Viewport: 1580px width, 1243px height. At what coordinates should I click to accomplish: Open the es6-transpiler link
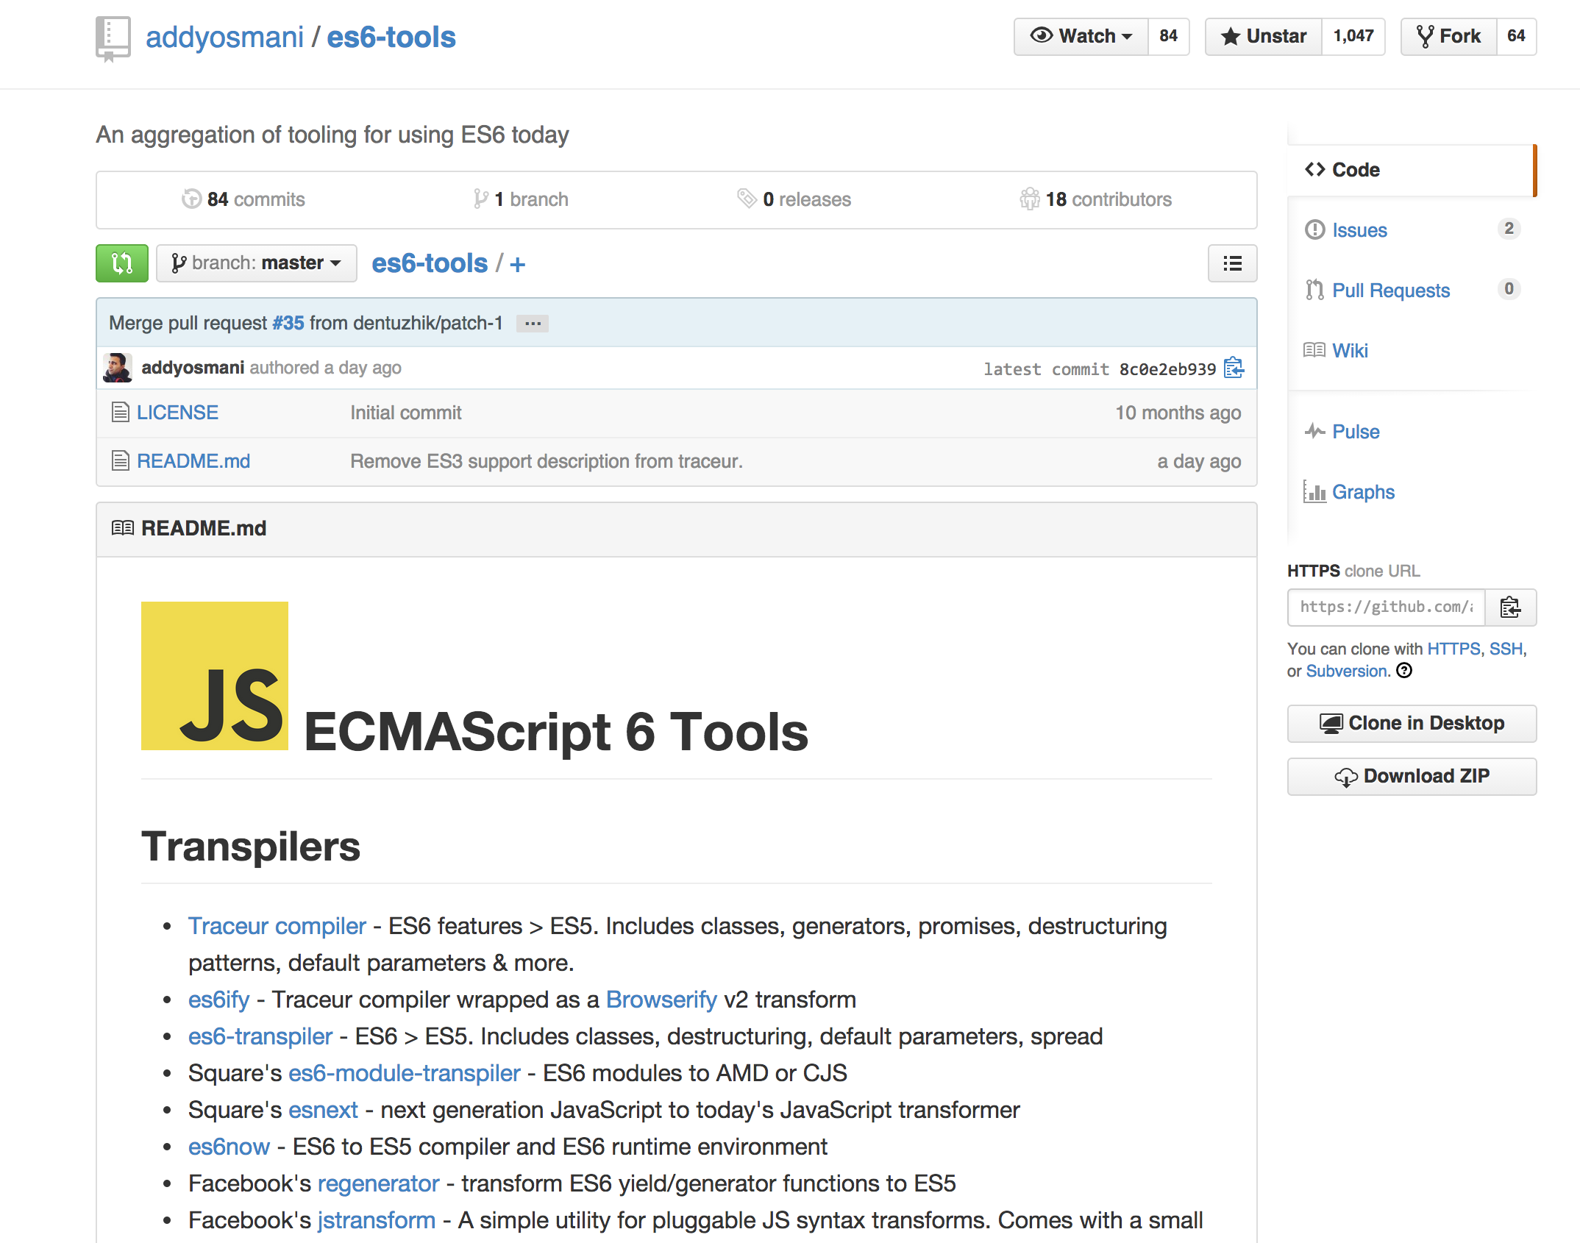point(260,1036)
